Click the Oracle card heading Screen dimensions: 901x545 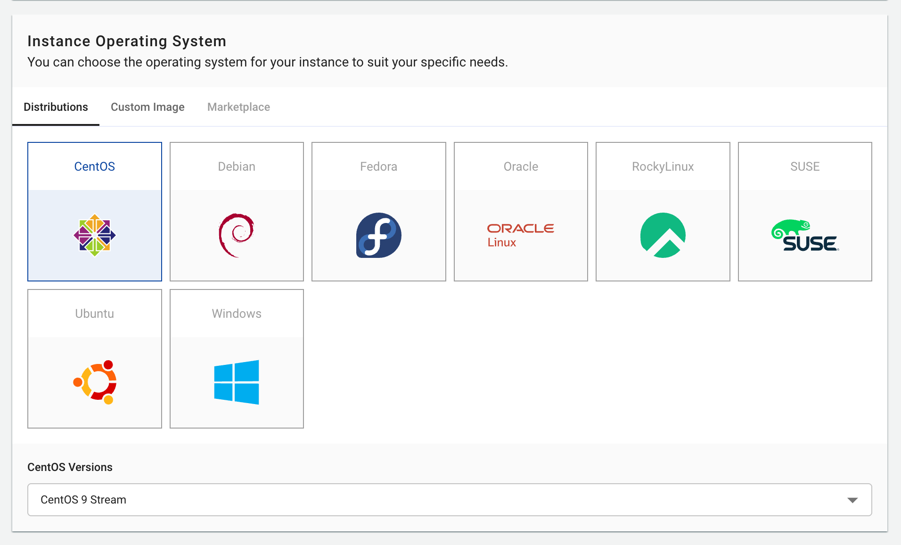pyautogui.click(x=521, y=166)
